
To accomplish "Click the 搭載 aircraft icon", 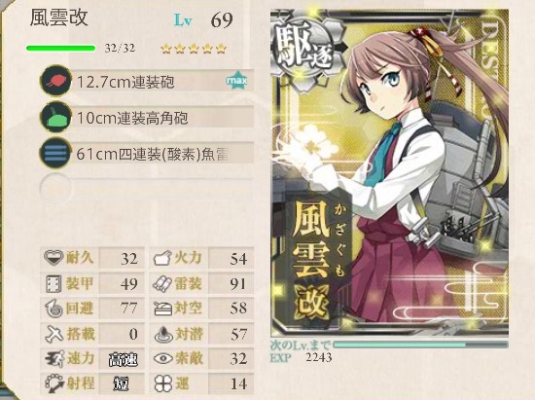I will point(54,334).
